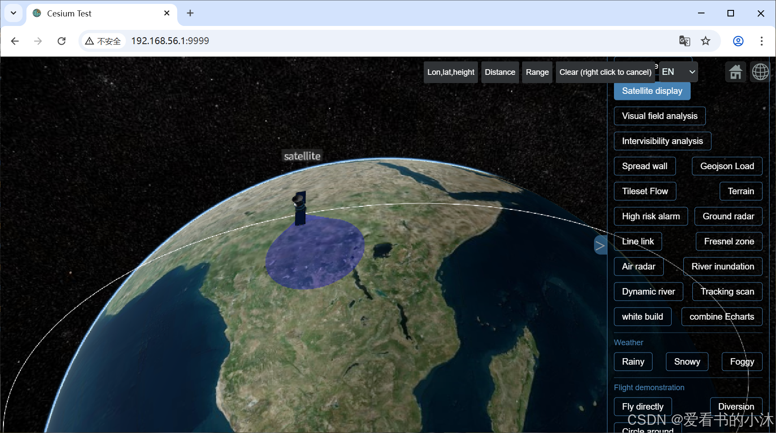Show the Ground radar effect
This screenshot has height=433, width=776.
click(728, 216)
